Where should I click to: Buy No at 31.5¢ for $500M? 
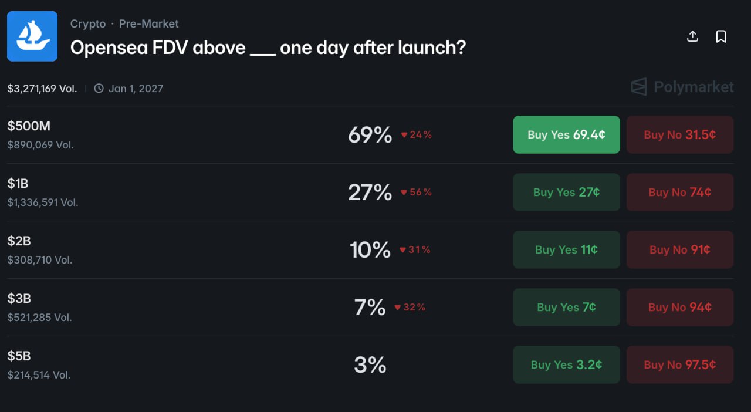[x=679, y=134]
